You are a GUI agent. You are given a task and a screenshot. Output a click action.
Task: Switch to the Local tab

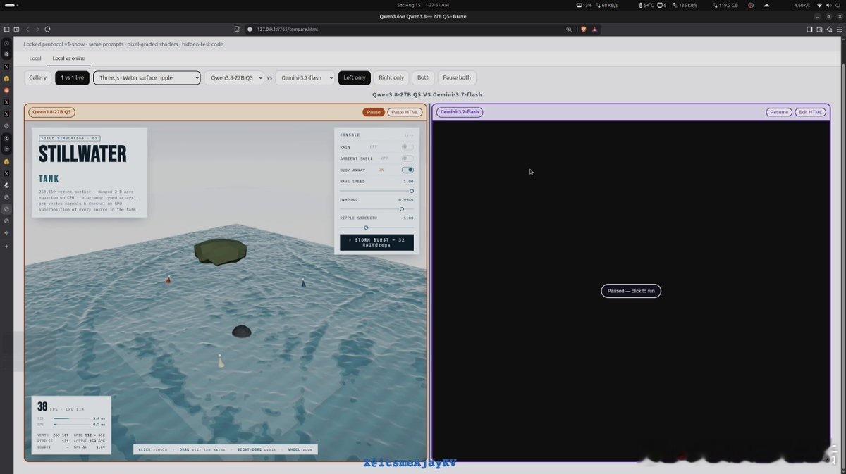[x=35, y=58]
